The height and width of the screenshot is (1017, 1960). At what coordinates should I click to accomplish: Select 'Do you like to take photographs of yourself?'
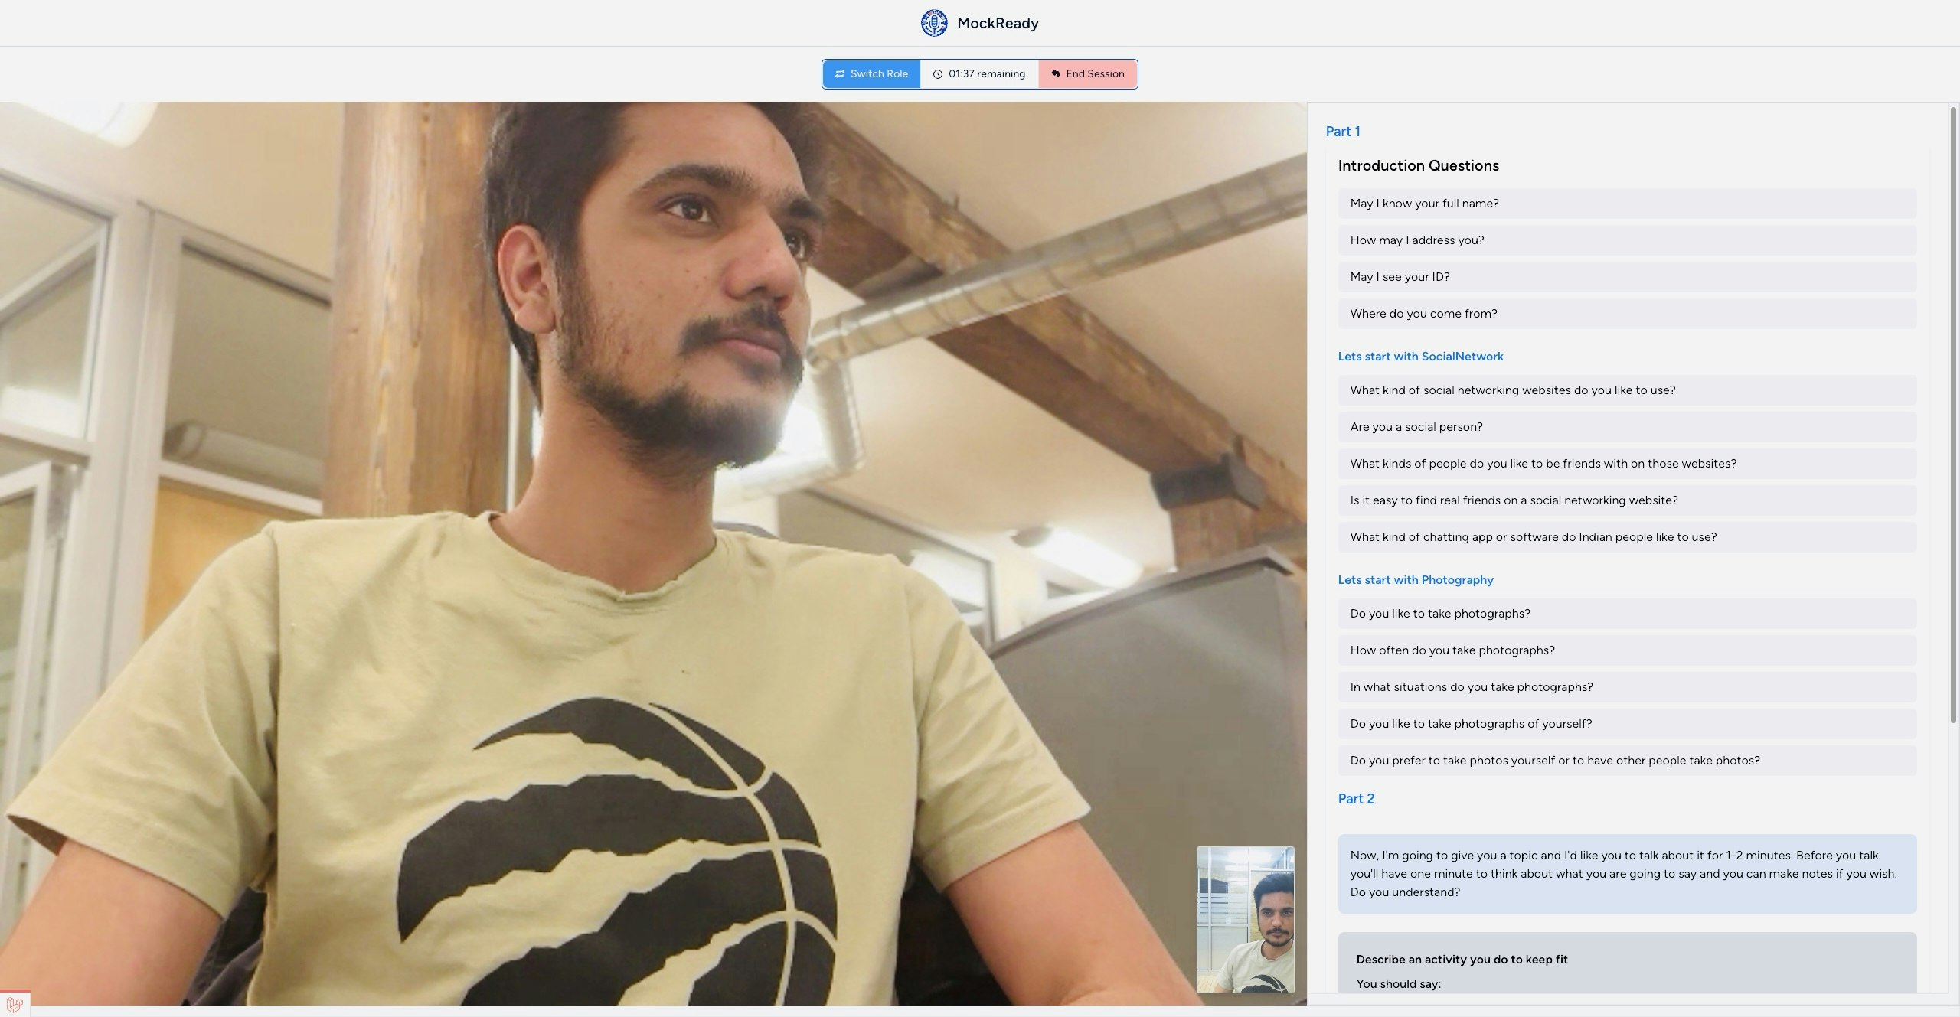click(x=1627, y=724)
